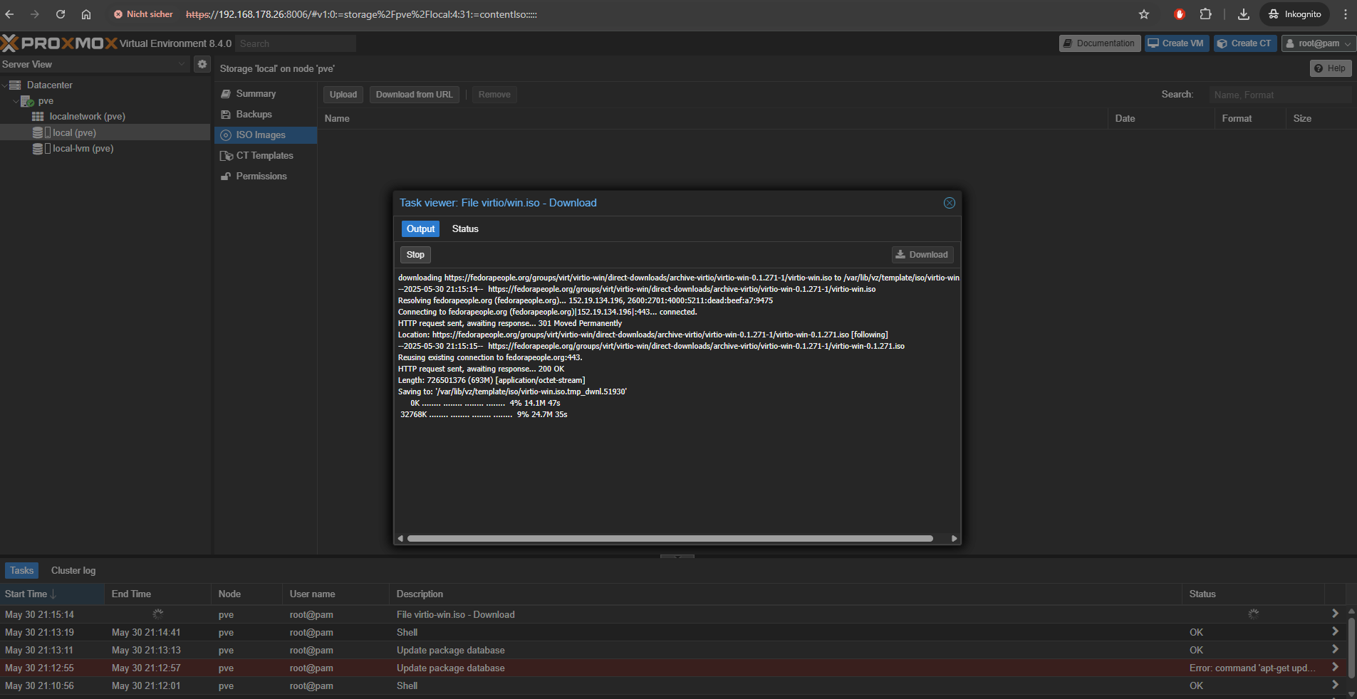Screen dimensions: 1357x699
Task: Switch to the Status tab in Task viewer
Action: click(x=465, y=228)
